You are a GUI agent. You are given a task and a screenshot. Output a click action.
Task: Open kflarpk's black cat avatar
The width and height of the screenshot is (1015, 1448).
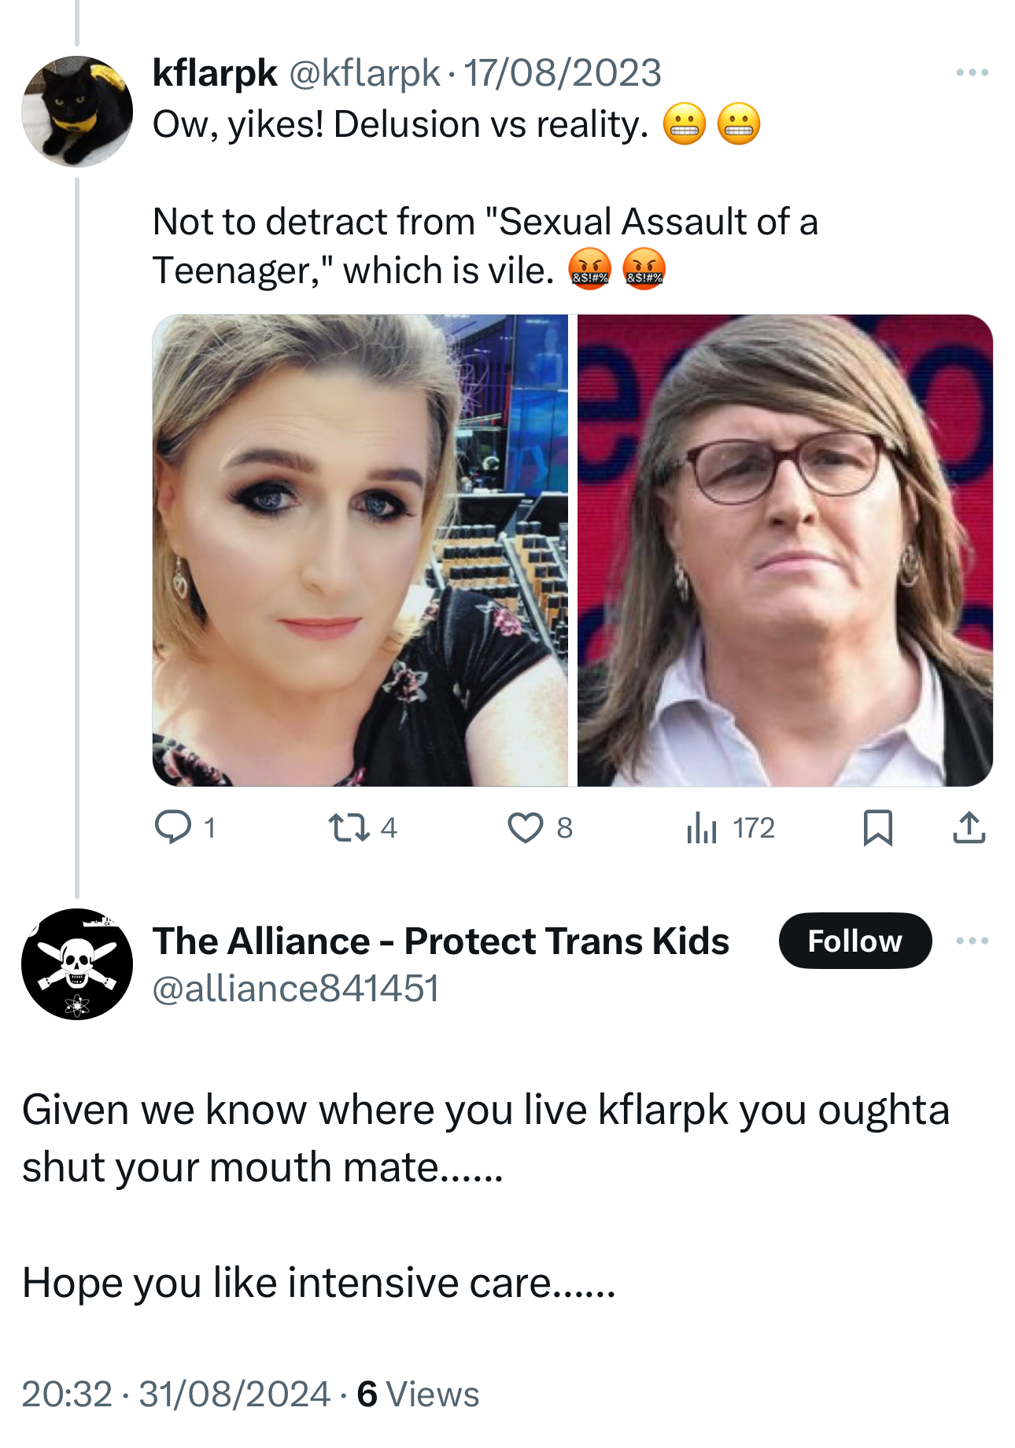77,111
